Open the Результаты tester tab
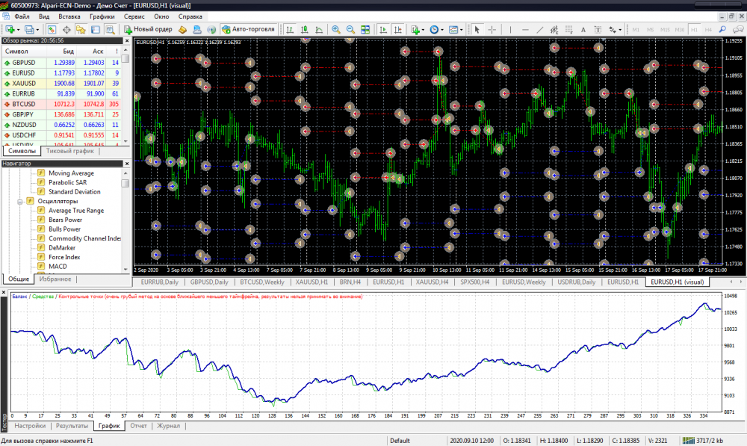747x446 pixels. (72, 426)
